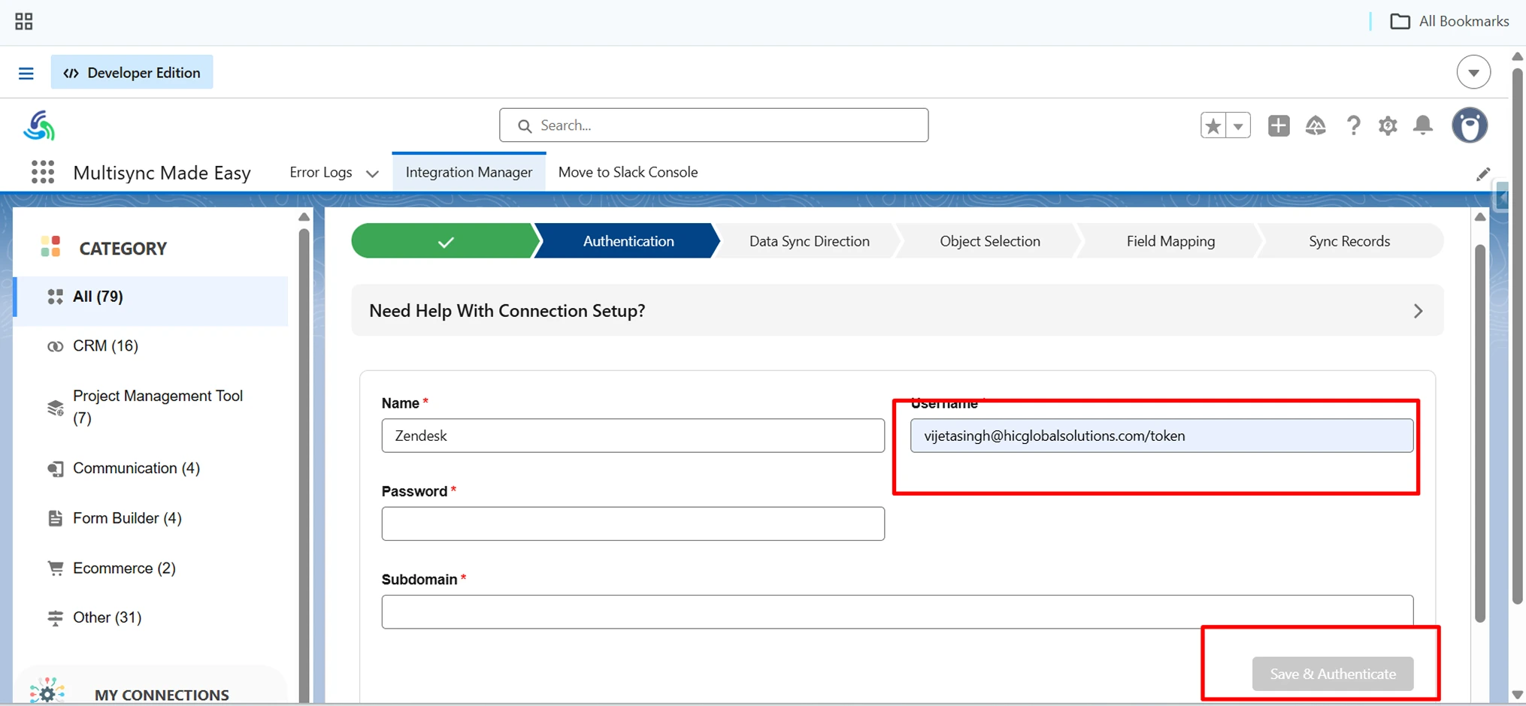Open the Help question mark icon
This screenshot has width=1526, height=706.
point(1353,125)
